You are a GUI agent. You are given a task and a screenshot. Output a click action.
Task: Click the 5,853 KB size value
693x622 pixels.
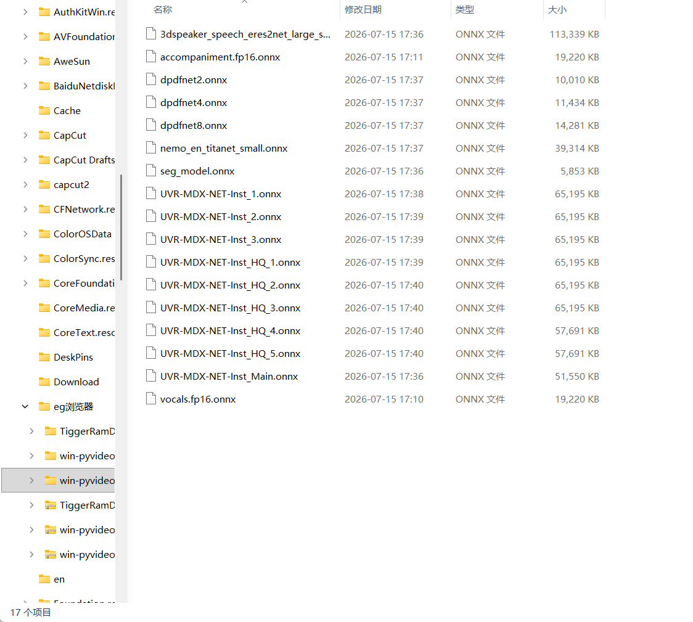[x=580, y=171]
